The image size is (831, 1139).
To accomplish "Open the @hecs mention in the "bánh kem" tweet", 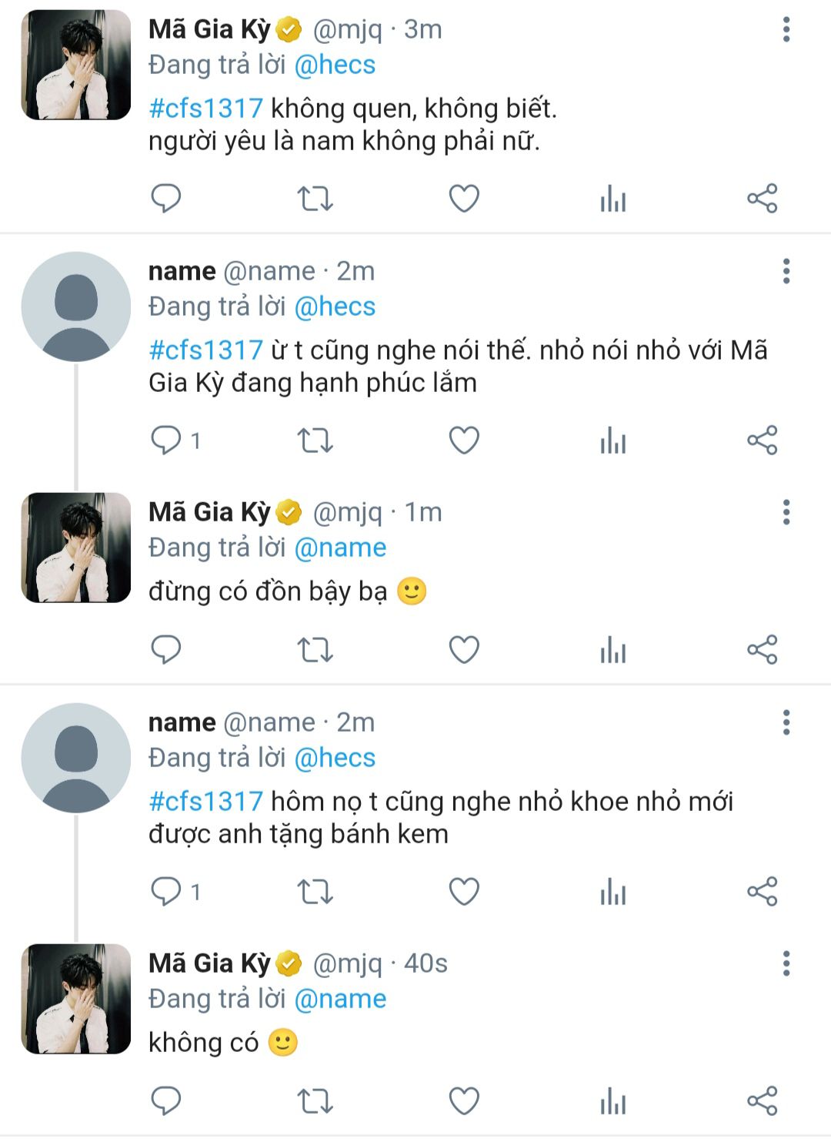I will point(335,758).
